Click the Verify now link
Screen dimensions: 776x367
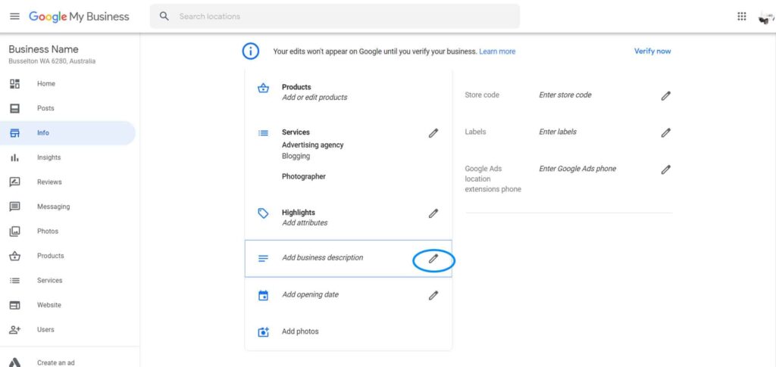click(652, 51)
